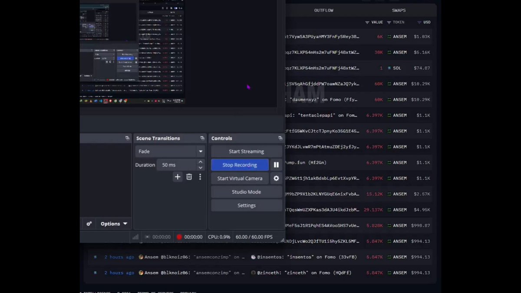The height and width of the screenshot is (293, 521).
Task: Remove the transition with trash icon
Action: 189,177
